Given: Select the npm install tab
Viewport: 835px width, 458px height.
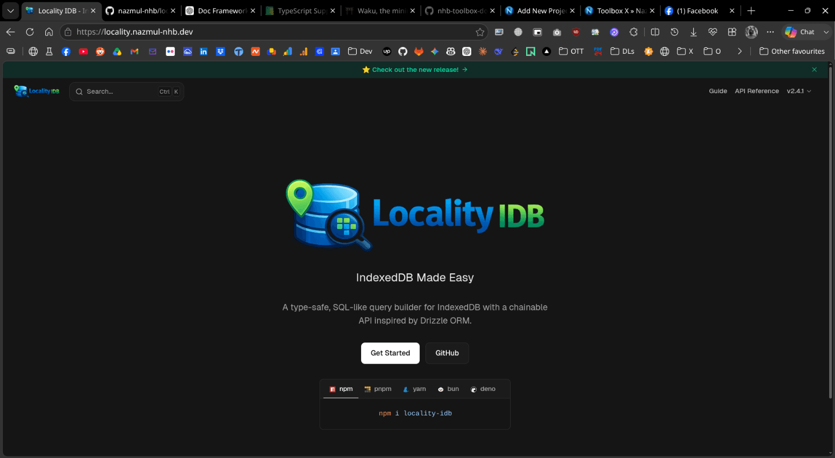Looking at the screenshot, I should pyautogui.click(x=341, y=389).
